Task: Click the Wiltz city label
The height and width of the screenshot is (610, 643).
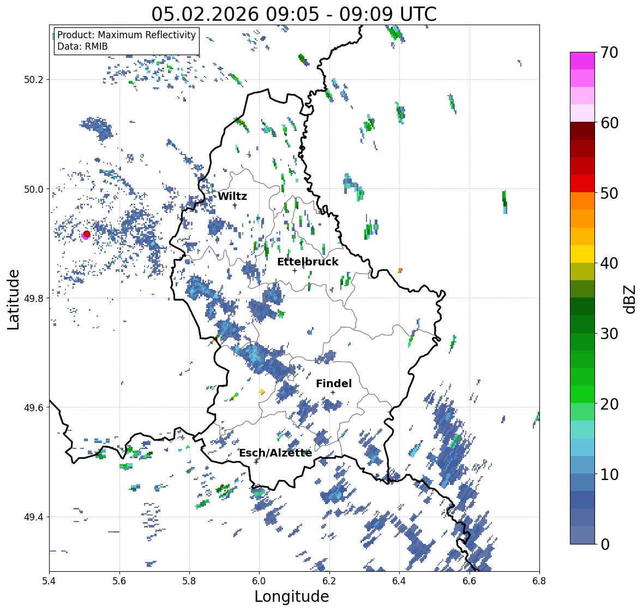Action: pos(232,196)
